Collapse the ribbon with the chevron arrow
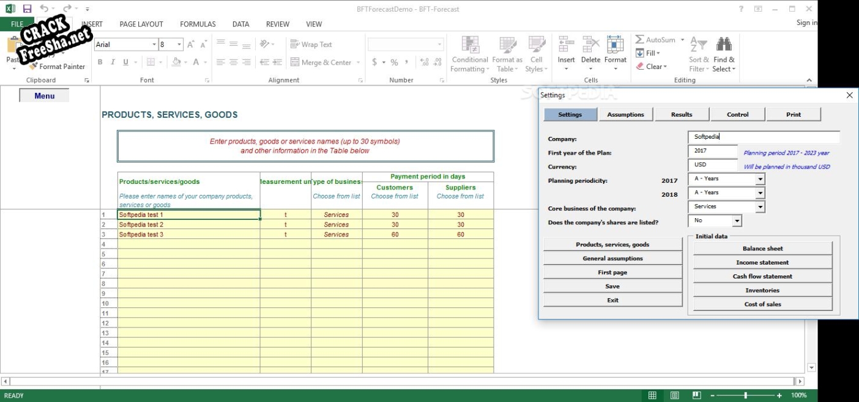The width and height of the screenshot is (859, 402). (809, 80)
